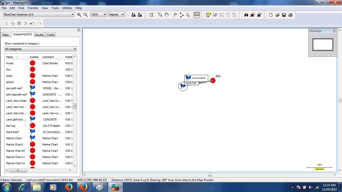Viewport: 342px width, 192px height.
Task: Open the Transfer menu
Action: click(x=33, y=8)
